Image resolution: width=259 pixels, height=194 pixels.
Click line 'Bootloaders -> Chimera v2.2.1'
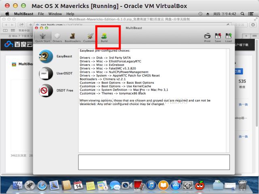pyautogui.click(x=102, y=79)
